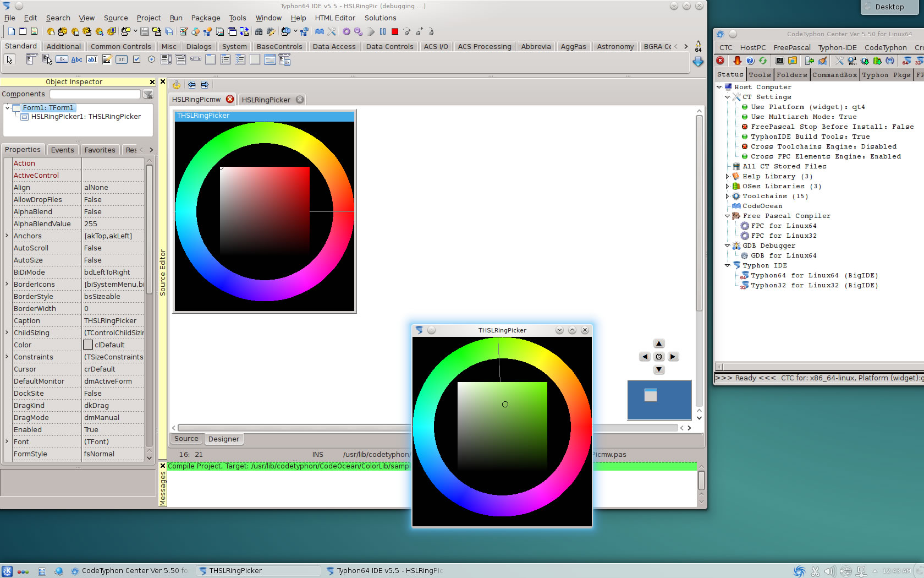
Task: Expand the Font property
Action: tap(7, 441)
